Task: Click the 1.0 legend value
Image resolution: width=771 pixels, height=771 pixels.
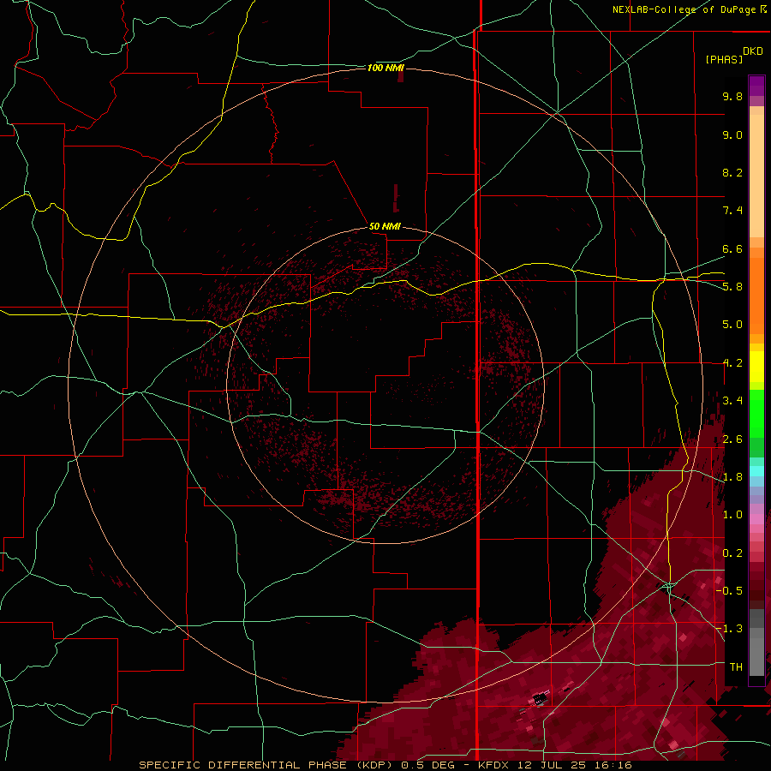Action: (732, 515)
